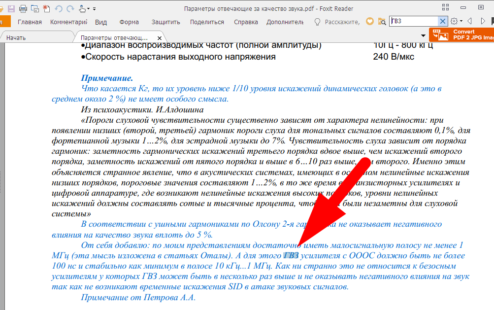
Task: Open the Справка ribbon tab
Action: pos(246,22)
